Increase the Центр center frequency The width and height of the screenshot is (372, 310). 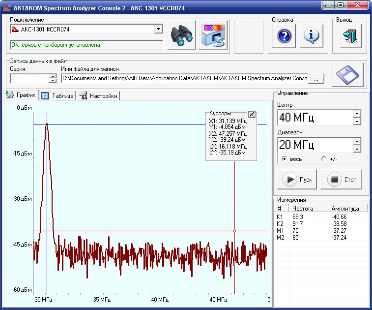click(x=357, y=114)
